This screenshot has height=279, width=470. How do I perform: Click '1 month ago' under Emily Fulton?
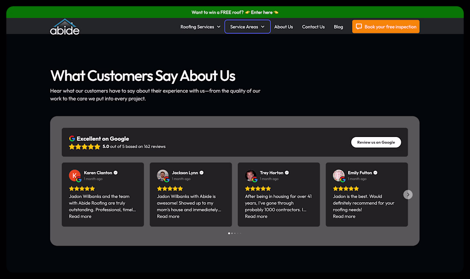[x=357, y=179]
